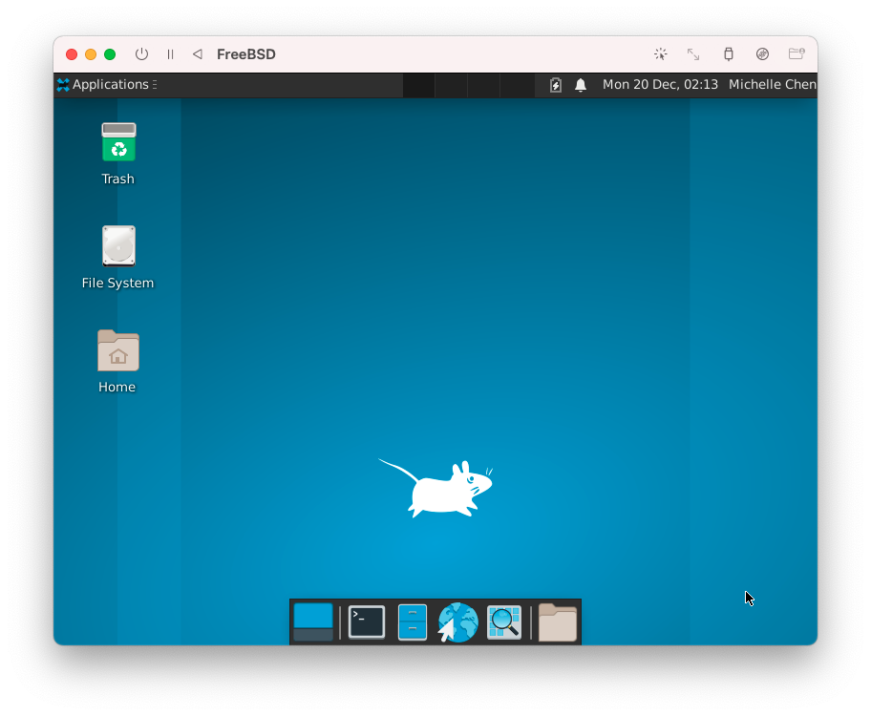
Task: Switch to the fourth workspace in pager
Action: click(x=517, y=85)
